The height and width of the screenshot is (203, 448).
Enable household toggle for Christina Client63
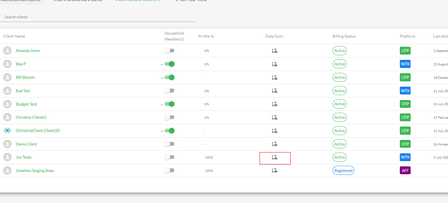pyautogui.click(x=169, y=117)
